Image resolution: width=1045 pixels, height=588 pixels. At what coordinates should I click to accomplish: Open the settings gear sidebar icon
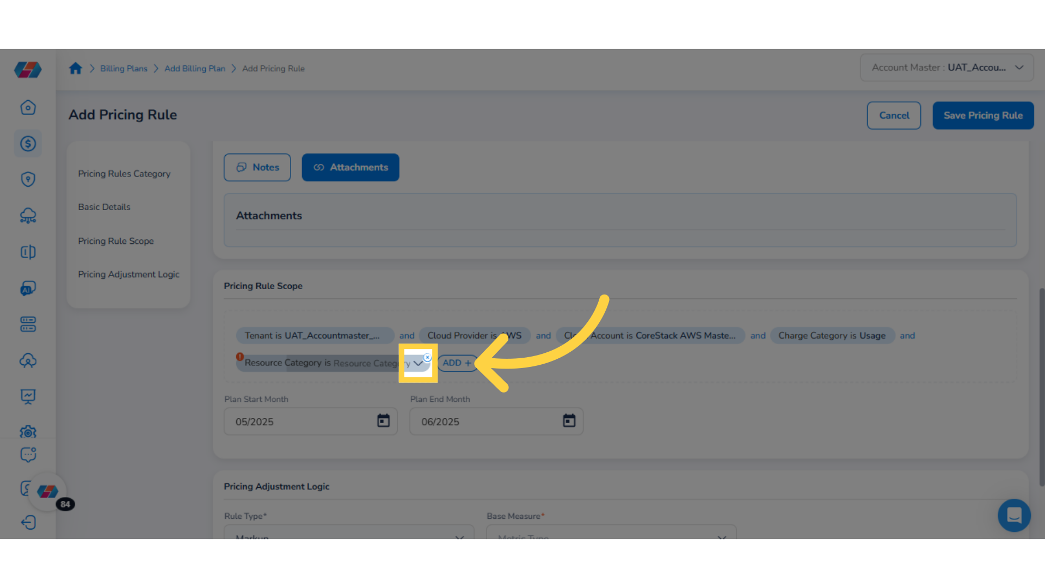[x=28, y=432]
